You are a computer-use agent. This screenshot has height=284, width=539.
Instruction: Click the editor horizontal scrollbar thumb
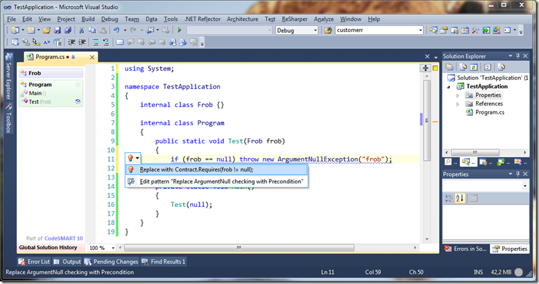click(x=239, y=248)
